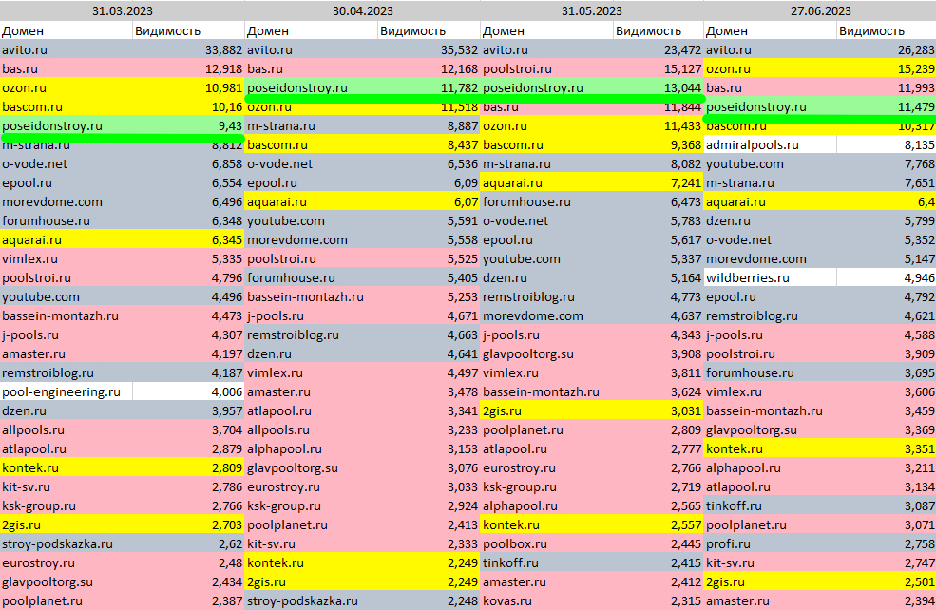Screen dimensions: 936x610
Task: Select poseidonstroy.ru cell in the 31.03.2023 column
Action: [67, 126]
